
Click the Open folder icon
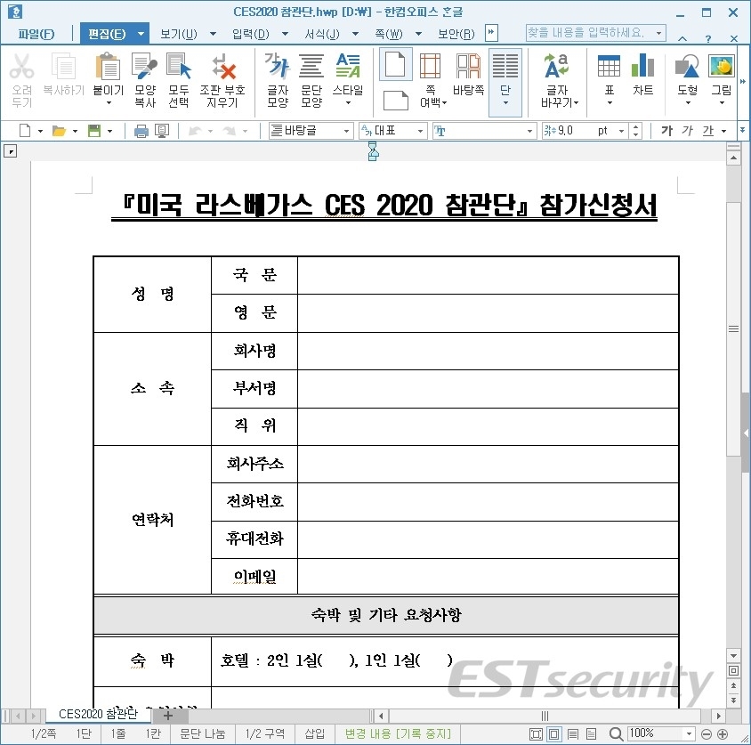click(x=59, y=131)
